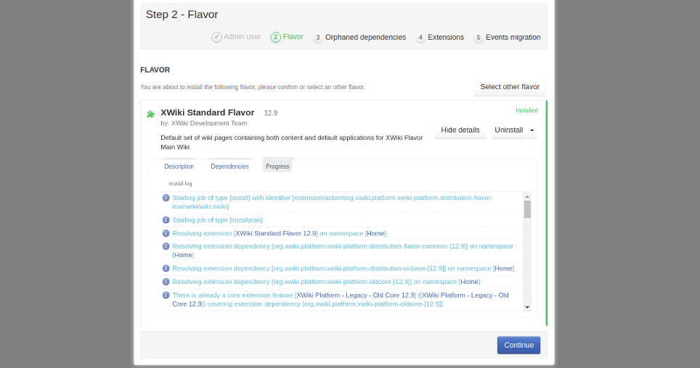The image size is (700, 368).
Task: Open the Uninstall dropdown caret
Action: (532, 130)
